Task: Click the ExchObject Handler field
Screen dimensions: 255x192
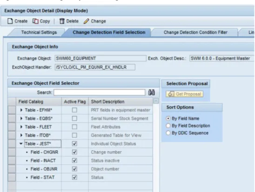Action: [95, 67]
